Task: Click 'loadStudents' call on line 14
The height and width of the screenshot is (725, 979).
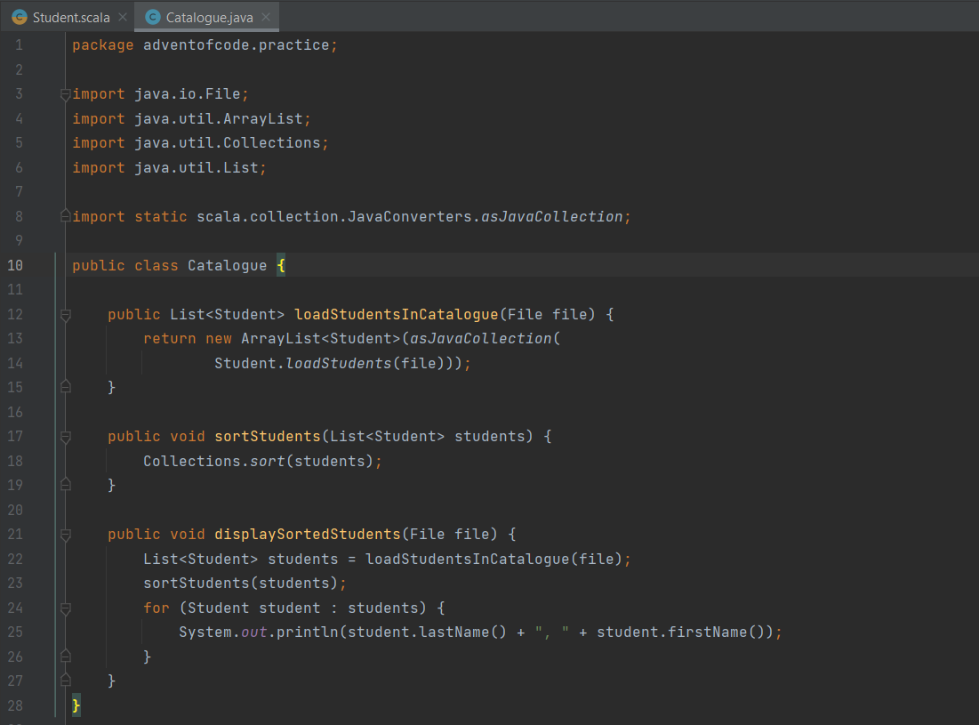Action: click(x=339, y=363)
